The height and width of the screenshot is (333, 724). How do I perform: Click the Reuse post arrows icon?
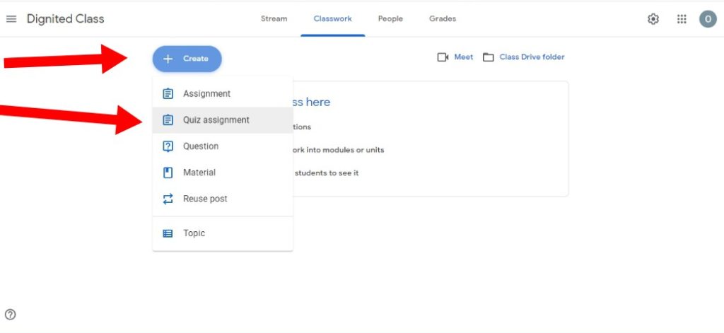point(168,199)
